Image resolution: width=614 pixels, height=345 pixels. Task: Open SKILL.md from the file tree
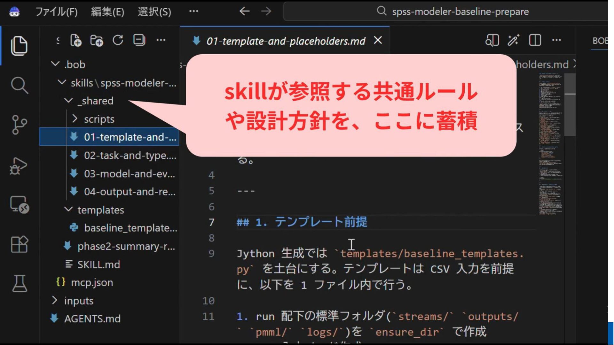(98, 264)
